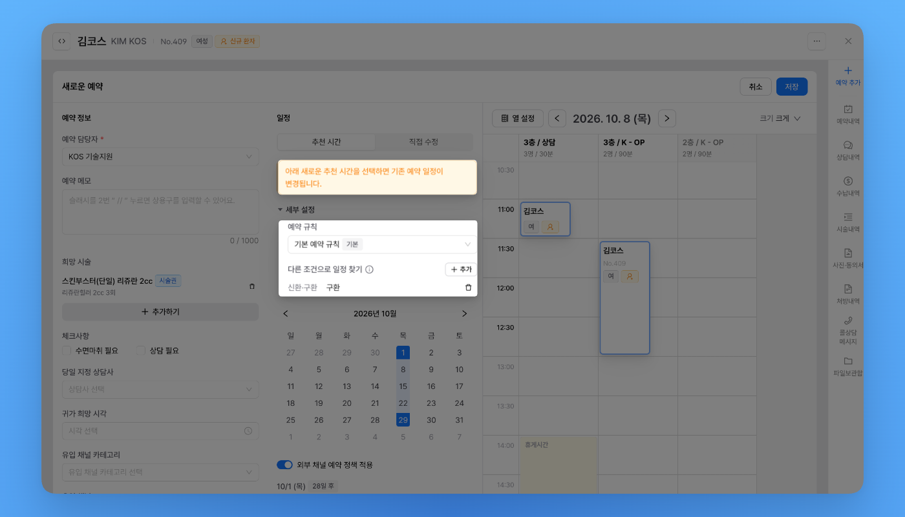
Task: Switch to the 직접 수정 tab
Action: 423,142
